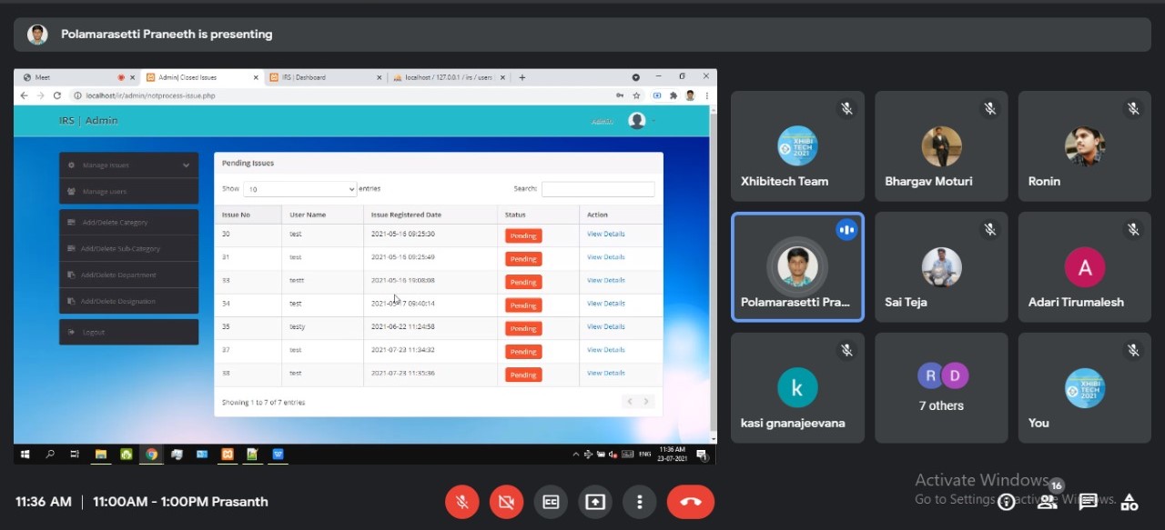
Task: Select the Sai Teja participant tile
Action: click(941, 267)
